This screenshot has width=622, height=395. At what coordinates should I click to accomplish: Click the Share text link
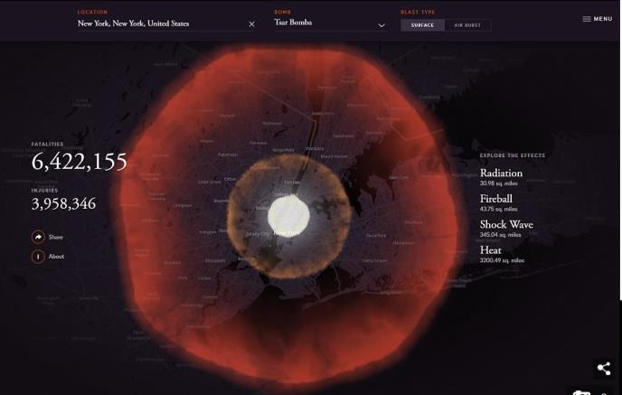56,237
